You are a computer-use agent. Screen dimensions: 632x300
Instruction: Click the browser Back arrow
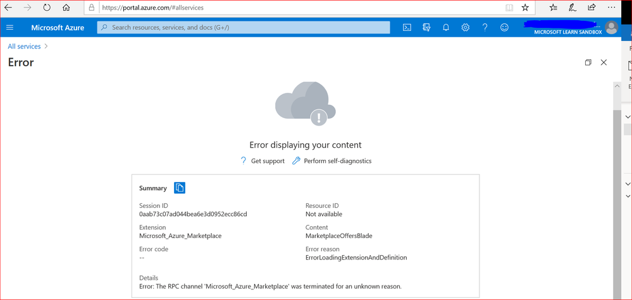tap(8, 7)
